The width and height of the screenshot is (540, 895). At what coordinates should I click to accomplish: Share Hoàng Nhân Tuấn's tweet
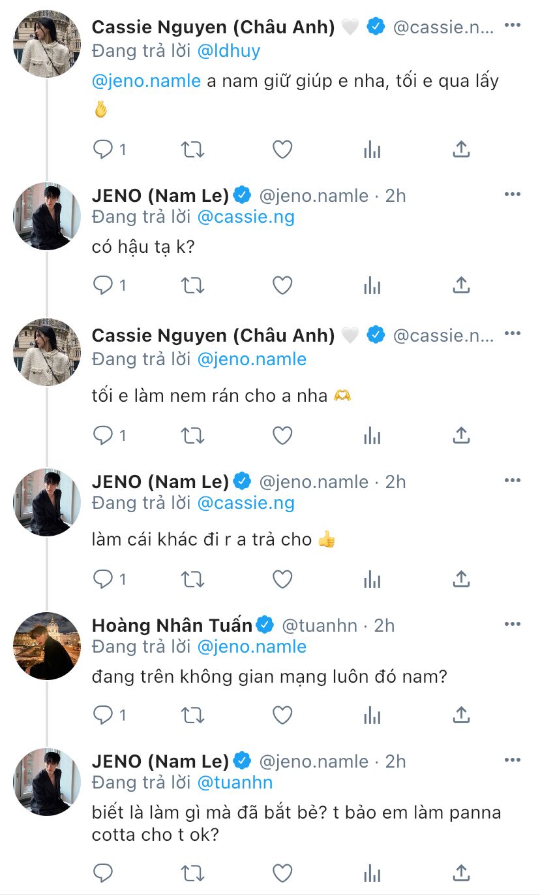coord(461,715)
